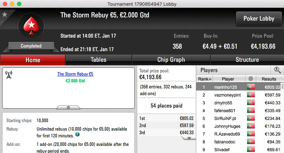284x153 pixels.
Task: Select player row vazmoneypint
Action: point(227,95)
